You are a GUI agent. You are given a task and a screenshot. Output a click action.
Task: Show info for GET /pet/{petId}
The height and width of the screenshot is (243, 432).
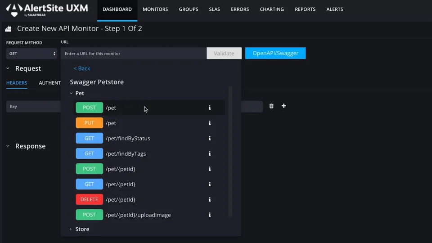tap(210, 184)
